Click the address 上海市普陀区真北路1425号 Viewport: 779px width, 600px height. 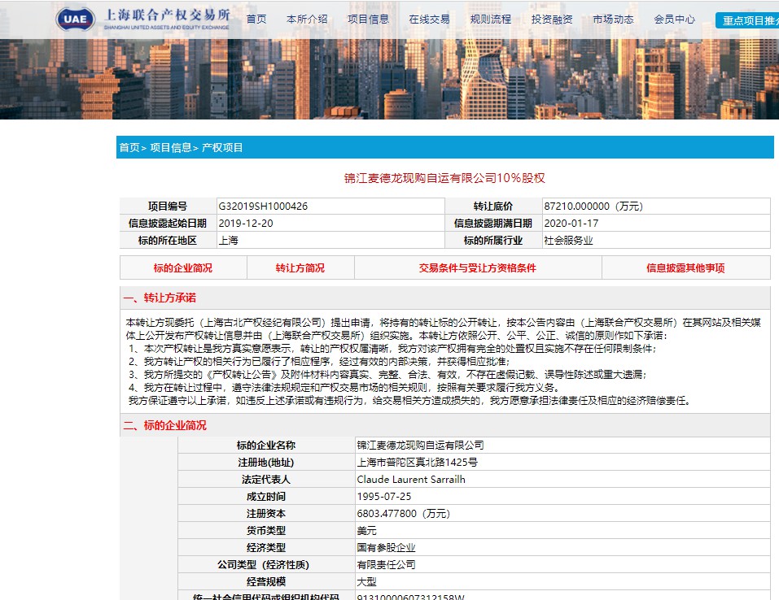click(x=418, y=462)
